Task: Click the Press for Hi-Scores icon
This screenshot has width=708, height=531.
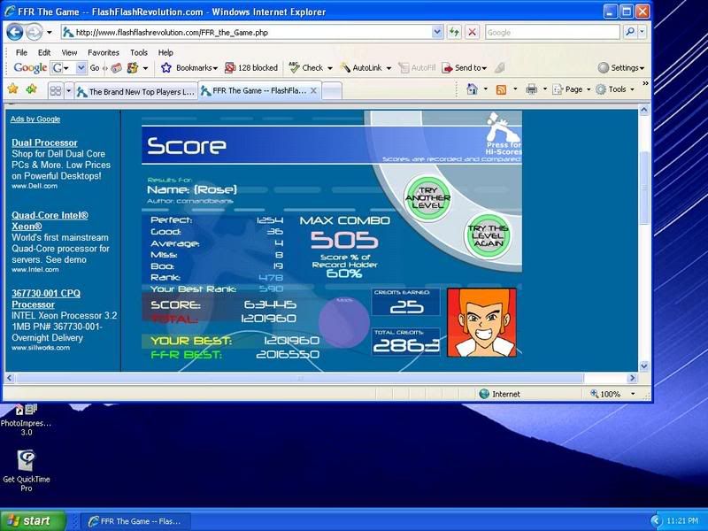Action: pyautogui.click(x=503, y=135)
